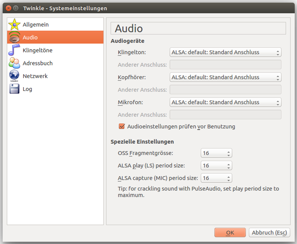Open the Klingelton device dropdown
The width and height of the screenshot is (297, 244).
click(225, 52)
